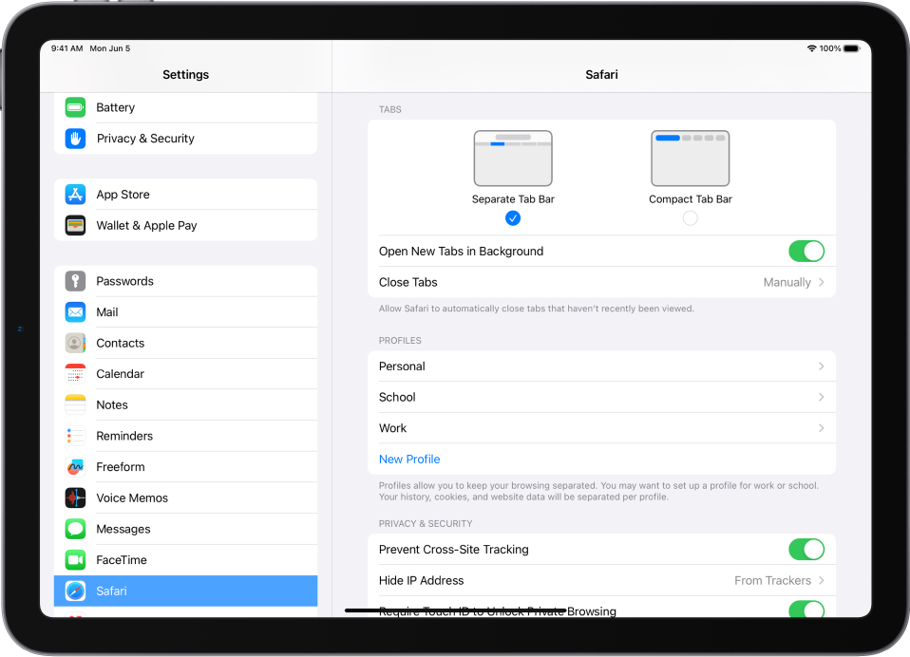
Task: Open the Battery settings icon
Action: coord(75,107)
